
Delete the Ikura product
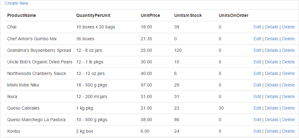(x=288, y=96)
